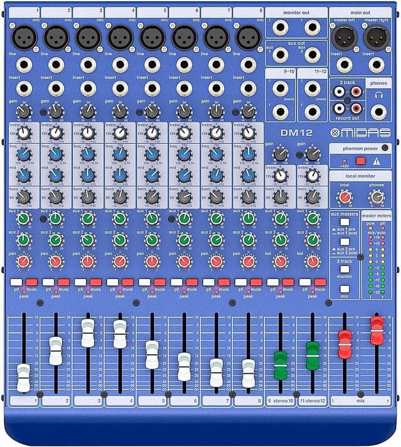Click the channel 7 bass knob
This screenshot has height=447, width=401.
[216, 197]
